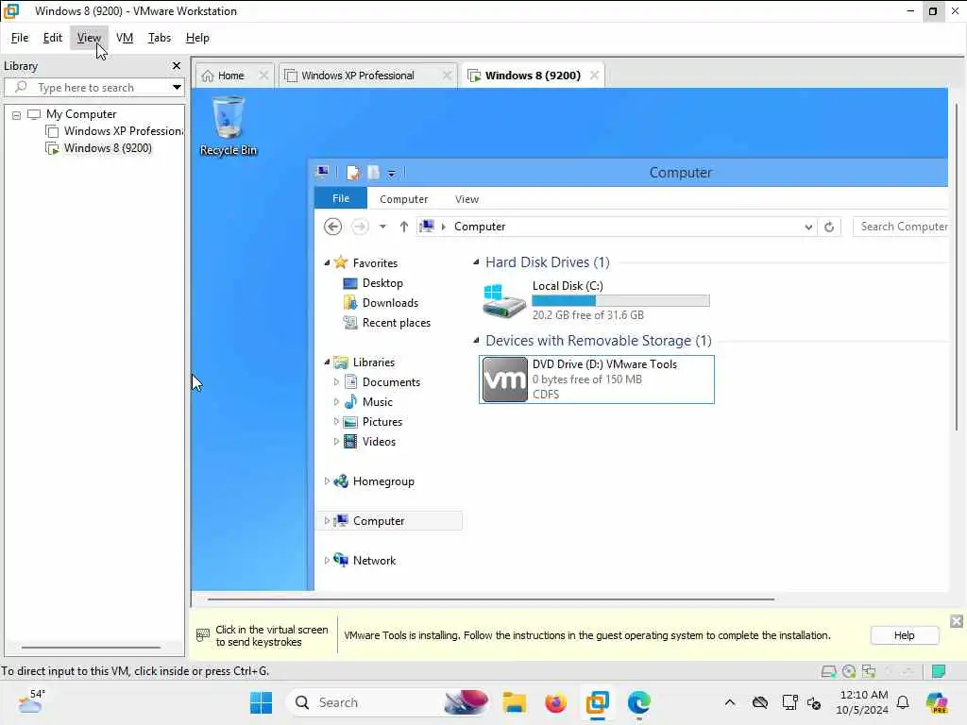
Task: Open the VM menu
Action: (x=125, y=38)
